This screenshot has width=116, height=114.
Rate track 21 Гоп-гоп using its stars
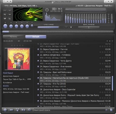click(105, 52)
